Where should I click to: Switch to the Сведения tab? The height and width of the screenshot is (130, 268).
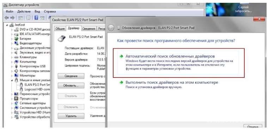[x=89, y=29]
